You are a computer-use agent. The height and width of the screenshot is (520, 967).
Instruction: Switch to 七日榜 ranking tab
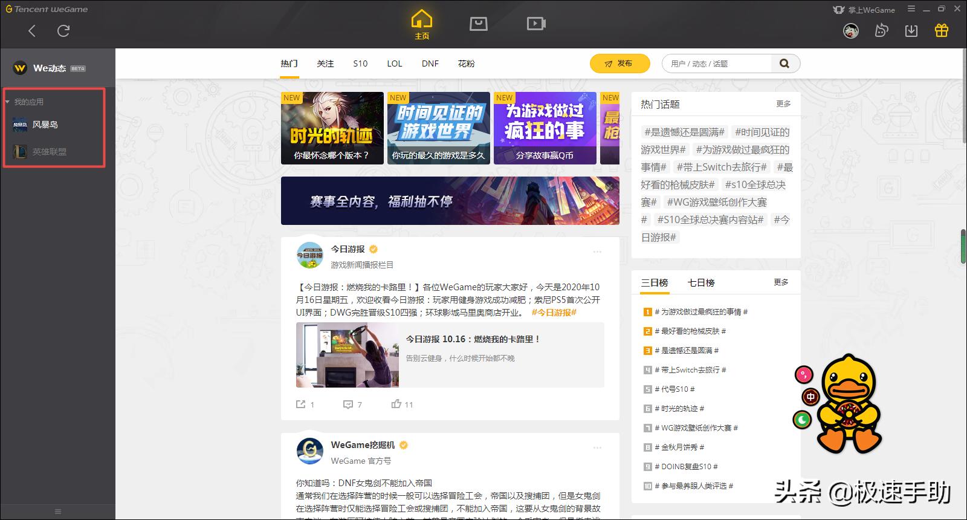click(701, 282)
